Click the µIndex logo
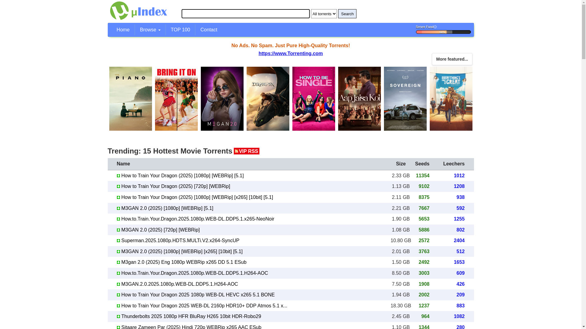The image size is (586, 329). (x=139, y=11)
